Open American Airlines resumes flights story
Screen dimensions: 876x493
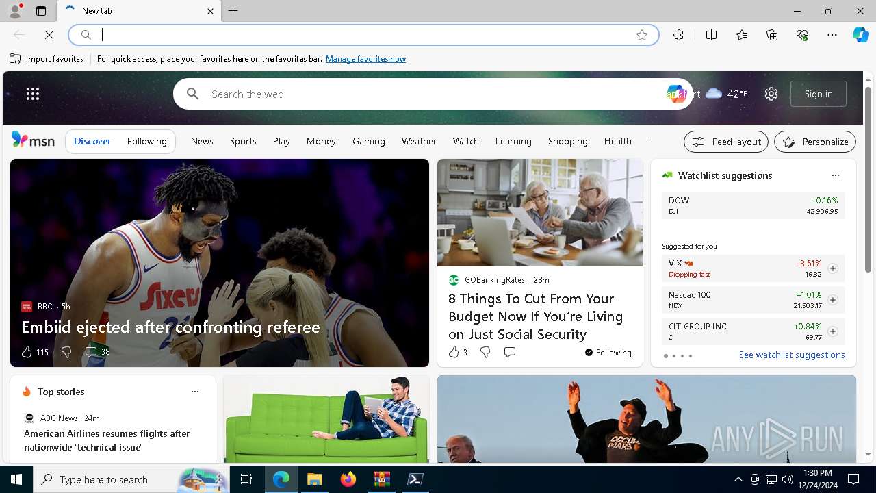click(107, 440)
